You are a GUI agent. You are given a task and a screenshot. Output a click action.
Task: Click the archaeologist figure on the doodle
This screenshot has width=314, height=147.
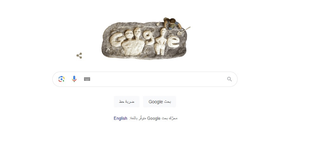(172, 23)
